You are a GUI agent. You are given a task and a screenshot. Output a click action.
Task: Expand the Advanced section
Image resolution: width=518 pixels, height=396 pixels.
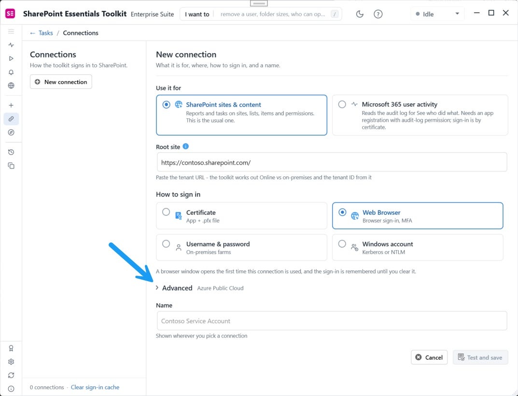click(174, 288)
